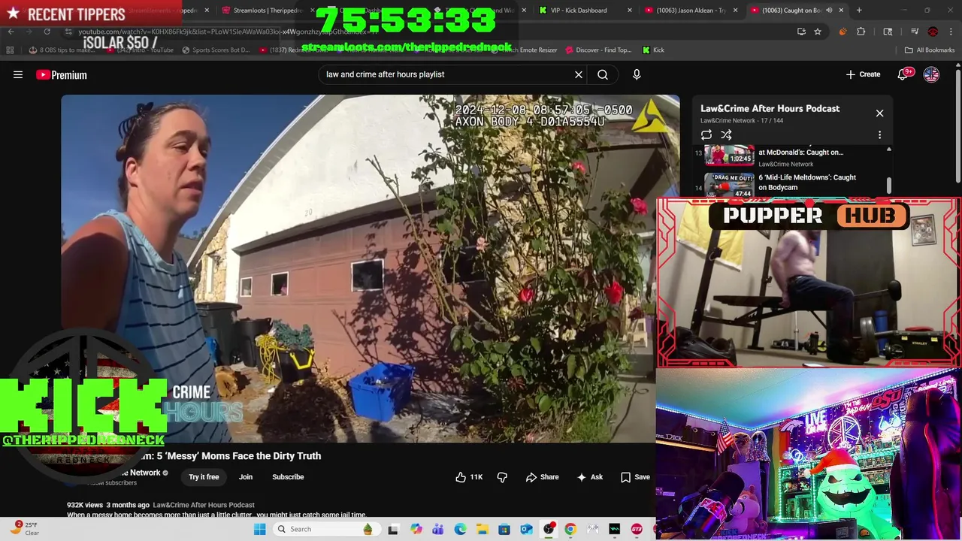The height and width of the screenshot is (541, 962).
Task: Open the Sports Scores Bot bookmark
Action: click(215, 50)
